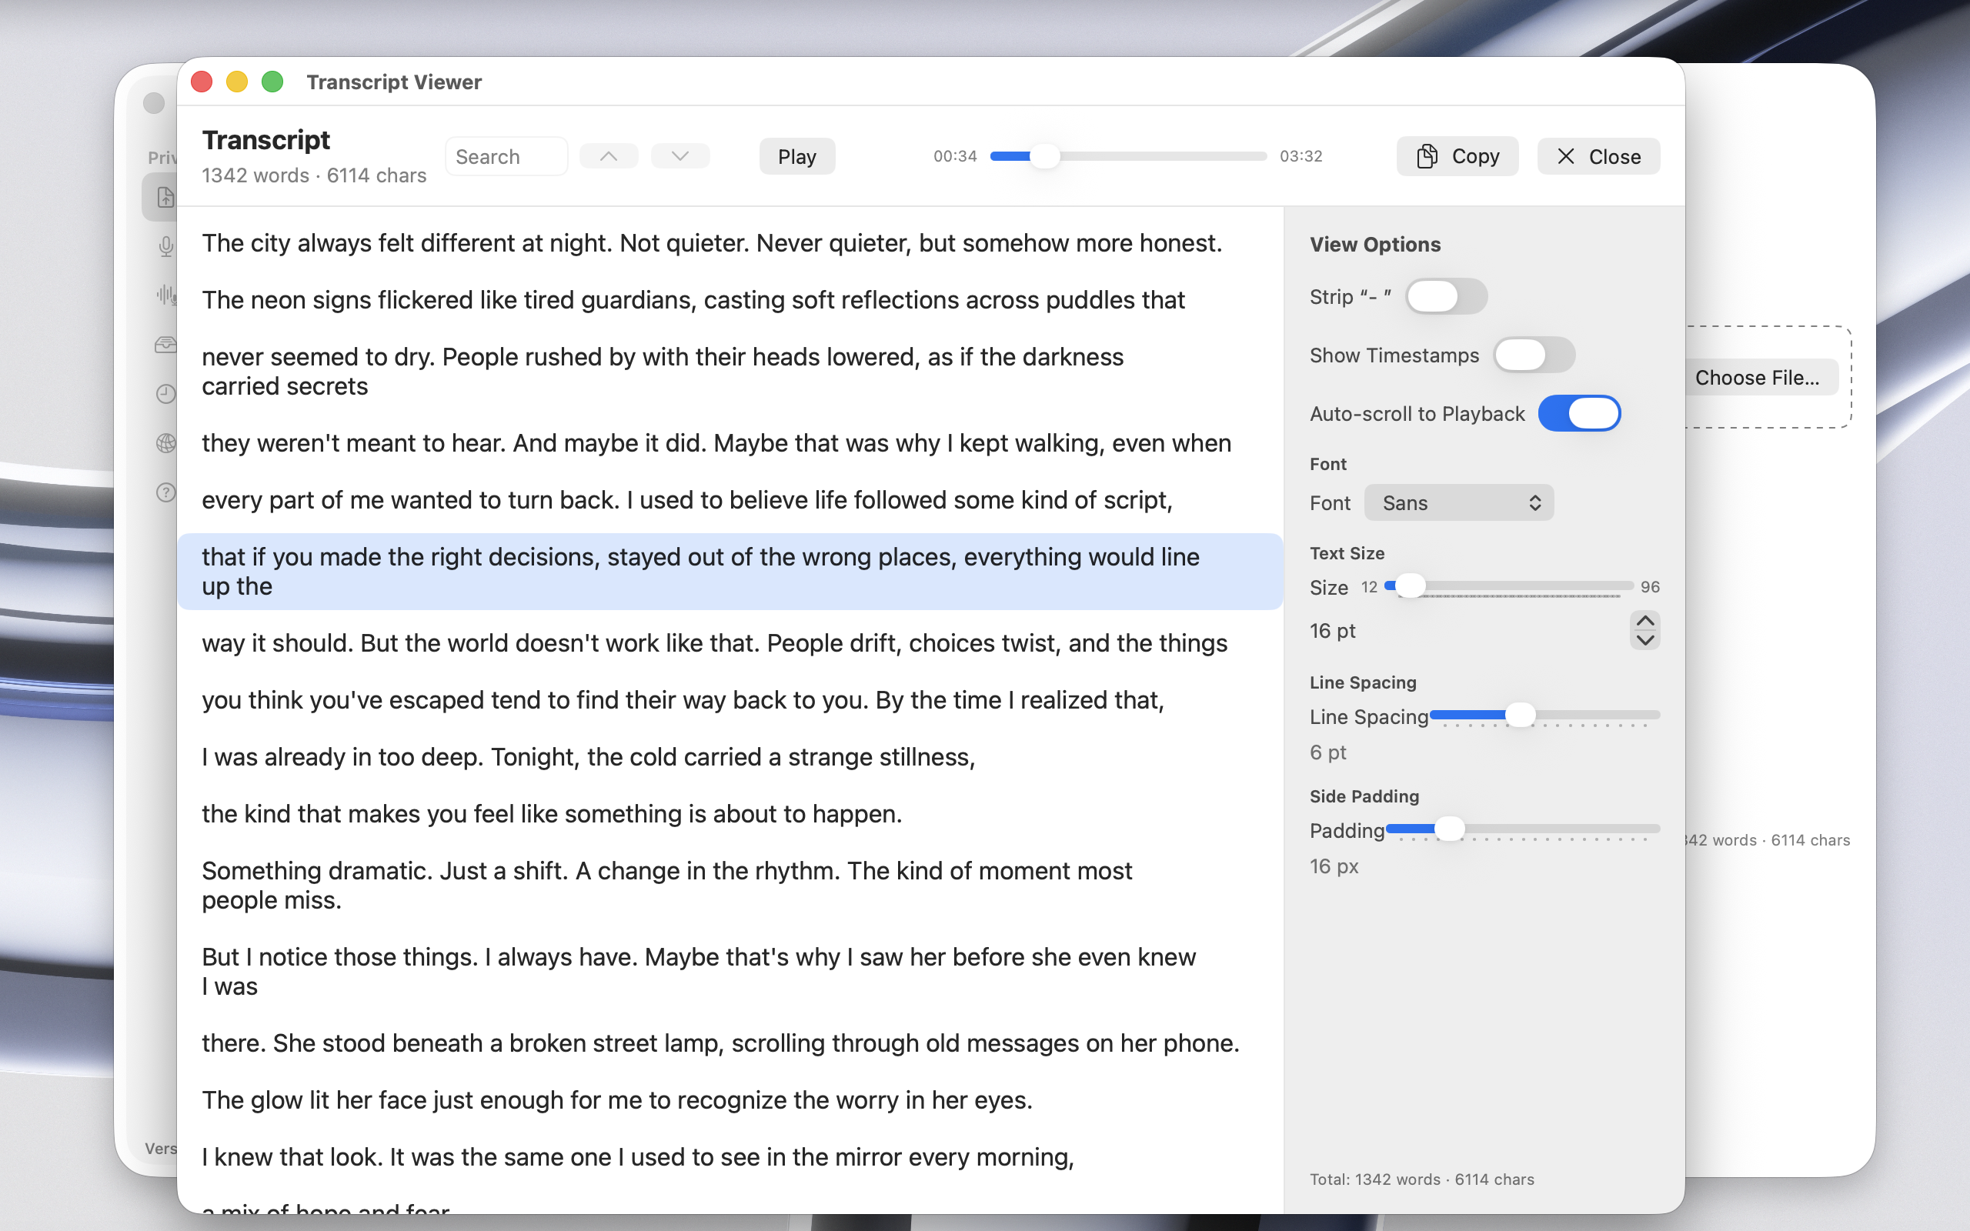The width and height of the screenshot is (1970, 1231).
Task: Click the Close button with the X icon
Action: (1598, 156)
